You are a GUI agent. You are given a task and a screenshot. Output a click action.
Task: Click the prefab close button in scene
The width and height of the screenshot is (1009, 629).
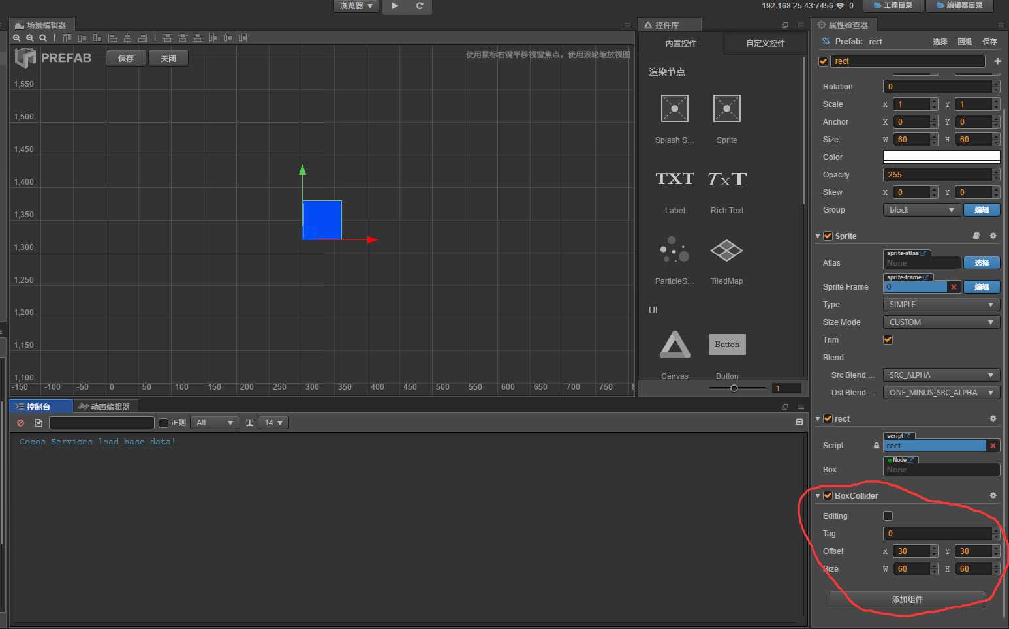point(168,58)
